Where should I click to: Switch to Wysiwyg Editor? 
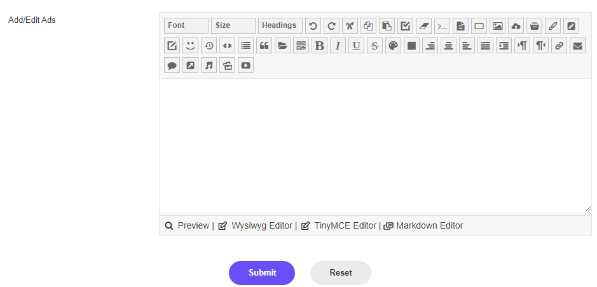[x=255, y=226]
